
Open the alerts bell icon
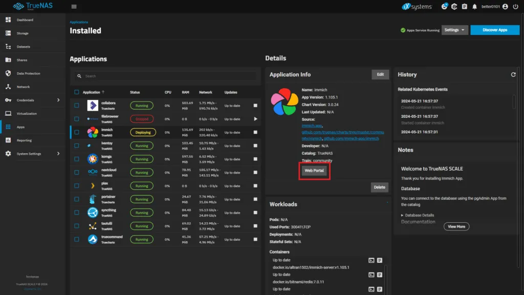point(474,7)
